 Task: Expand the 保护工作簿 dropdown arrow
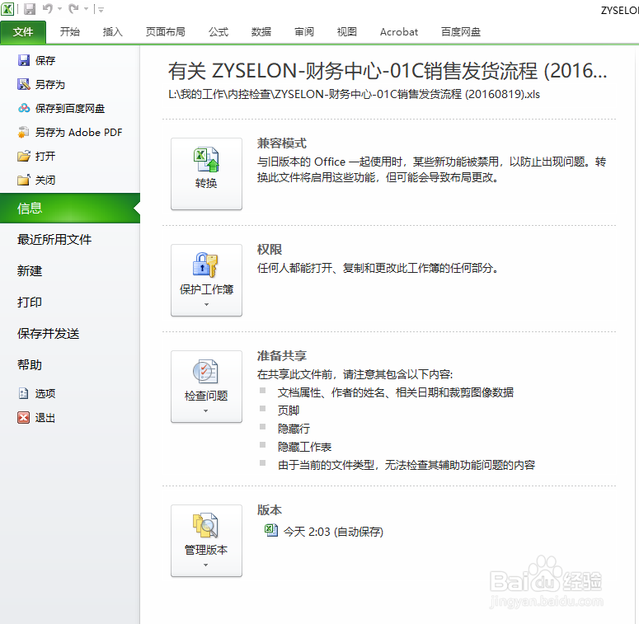(x=206, y=305)
